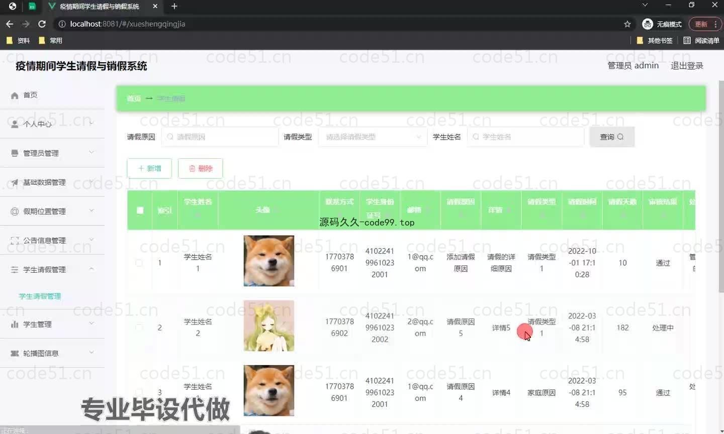The image size is (724, 434).
Task: Expand the 公告信息管理 menu chevron
Action: coord(92,240)
